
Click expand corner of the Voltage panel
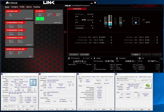click(x=114, y=71)
